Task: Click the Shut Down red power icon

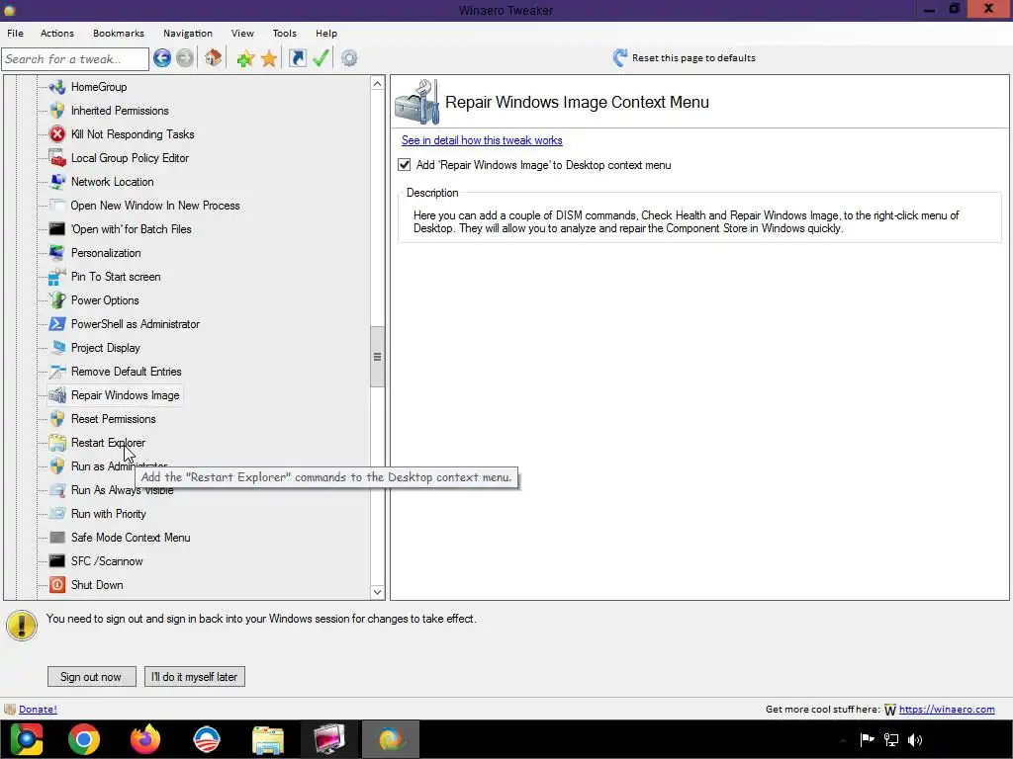Action: click(57, 585)
